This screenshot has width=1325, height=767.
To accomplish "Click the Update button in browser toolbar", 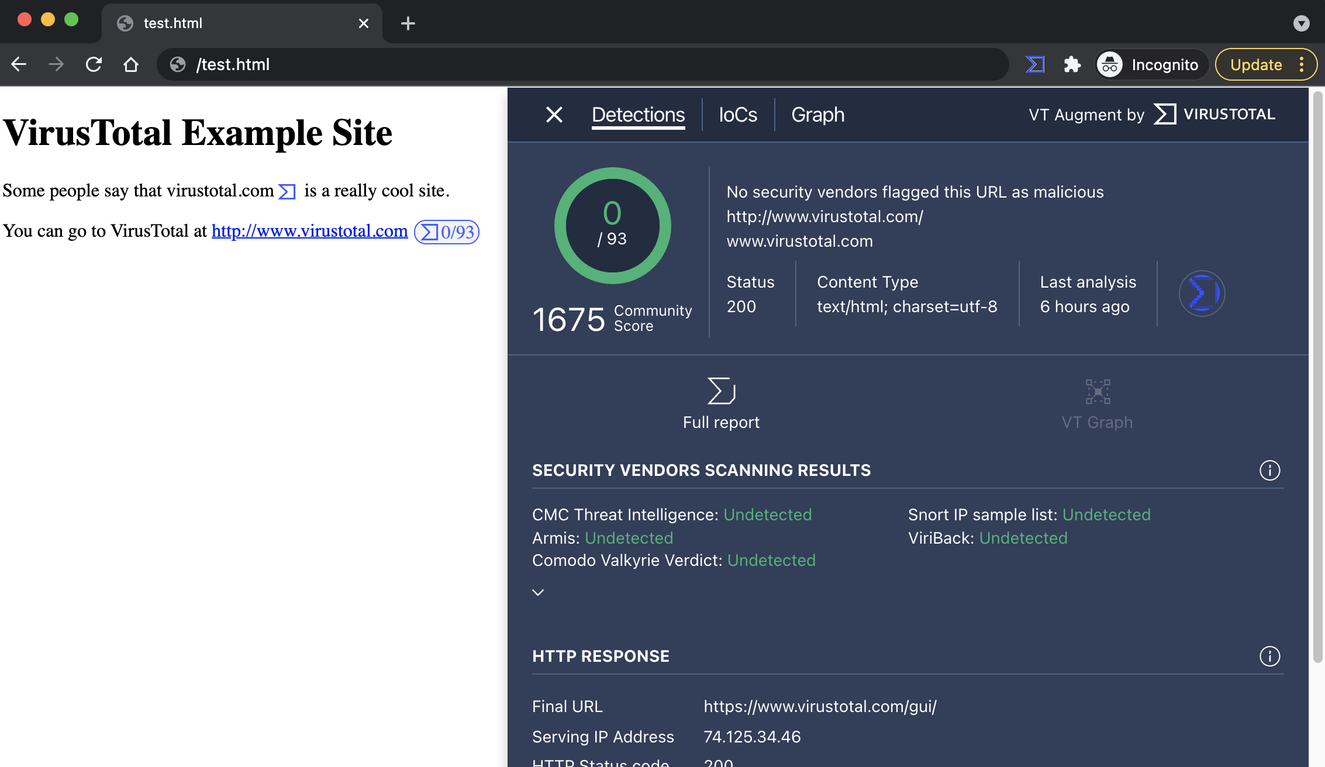I will pyautogui.click(x=1255, y=64).
